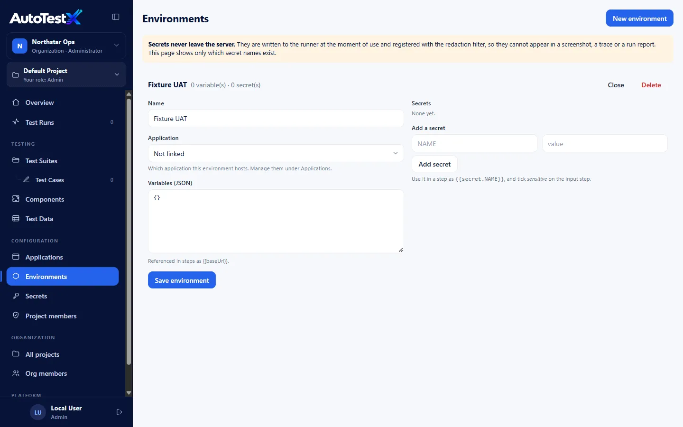Click the sidebar scrollbar thumb

pyautogui.click(x=129, y=231)
